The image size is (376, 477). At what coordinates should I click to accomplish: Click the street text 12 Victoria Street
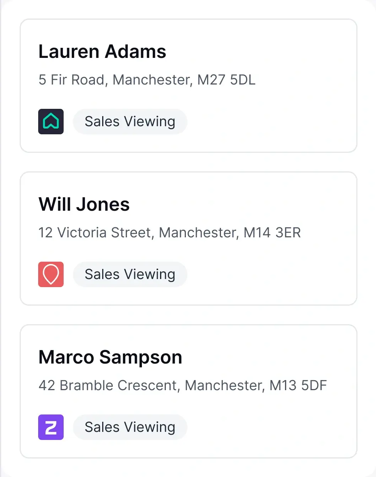point(94,233)
